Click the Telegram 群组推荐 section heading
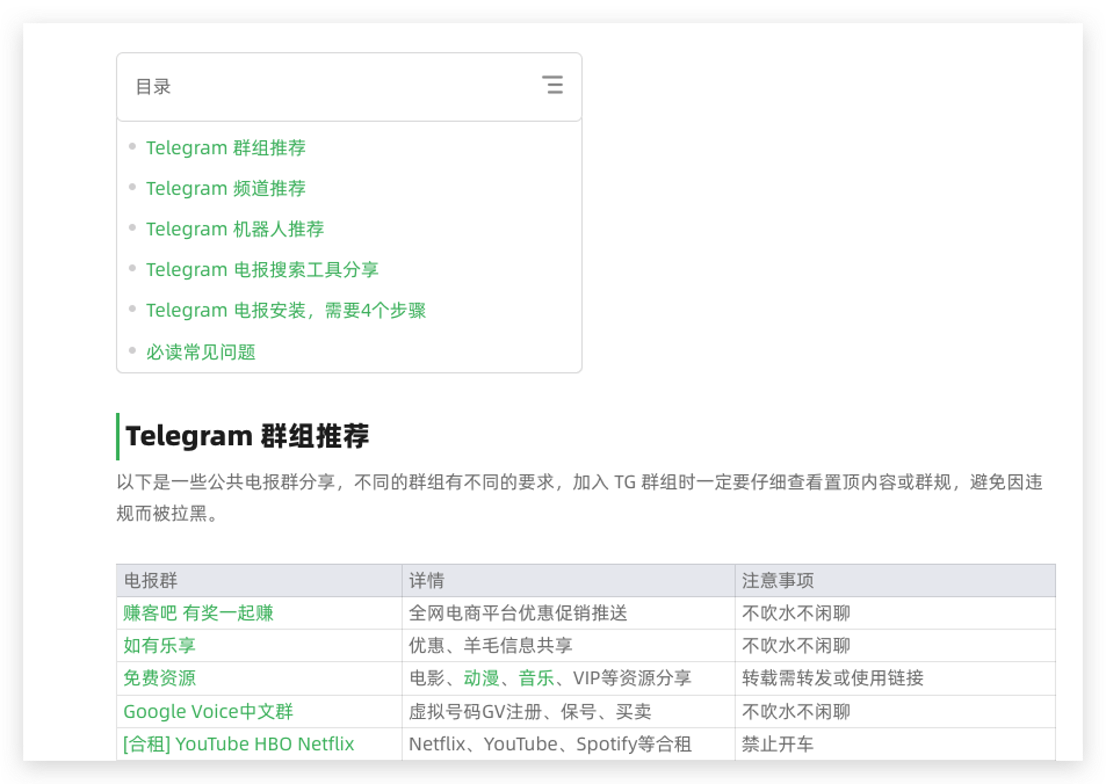This screenshot has width=1106, height=784. pos(247,436)
